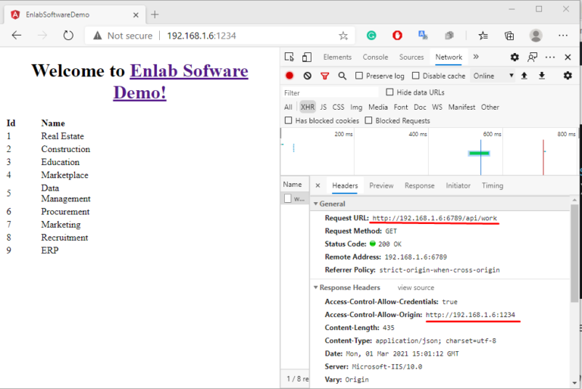This screenshot has height=389, width=582.
Task: Toggle the network filter funnel icon
Action: pos(325,76)
